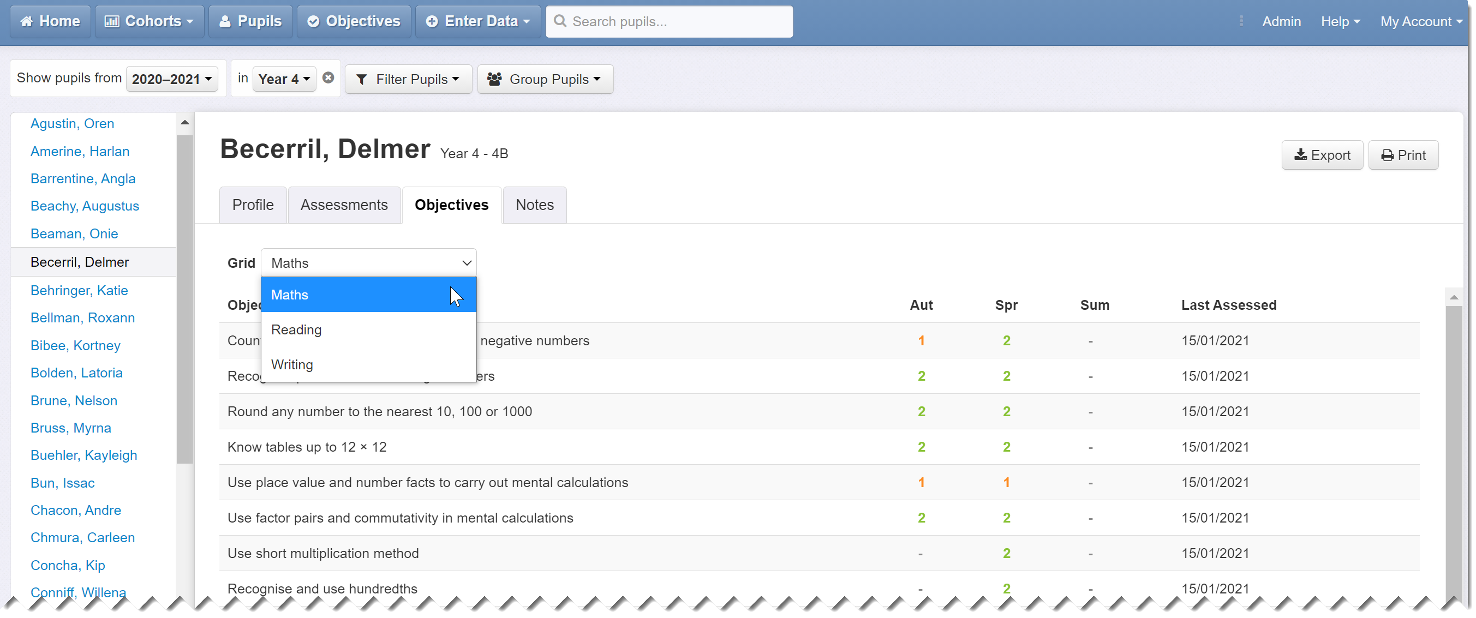Click the search magnifier icon
The width and height of the screenshot is (1476, 618).
click(x=560, y=21)
